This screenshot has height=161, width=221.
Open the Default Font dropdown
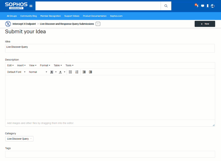[x=16, y=72]
